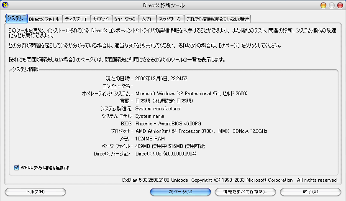The image size is (346, 201).
Task: Click 情報をすべて保存(S)... button
Action: click(x=245, y=192)
